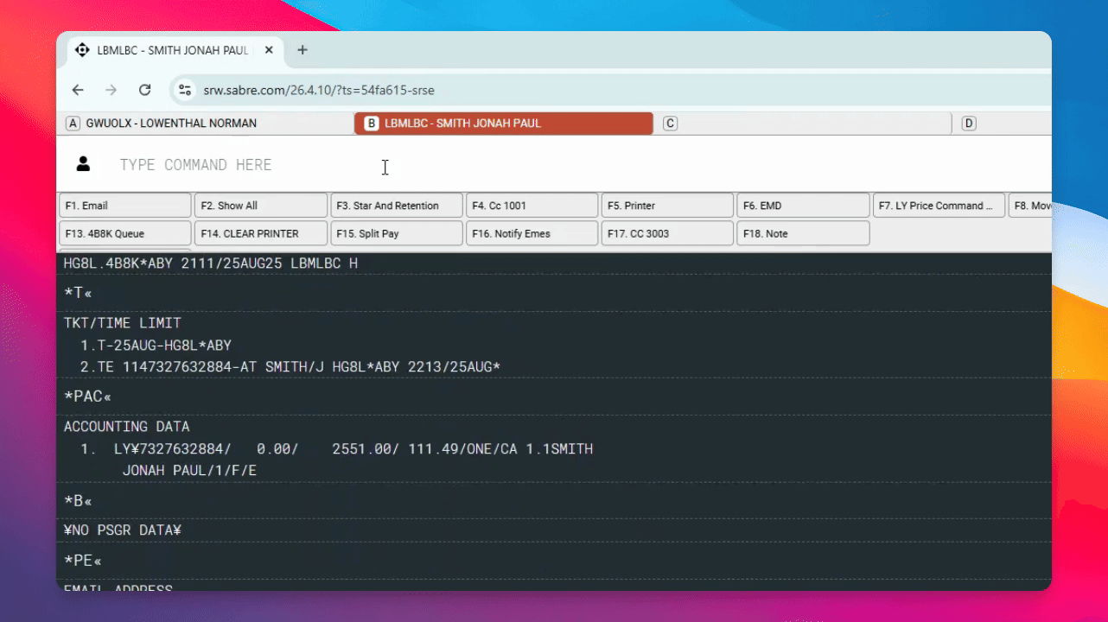Screen dimensions: 1108x622
Task: Click the browser back arrow
Action: tap(78, 90)
